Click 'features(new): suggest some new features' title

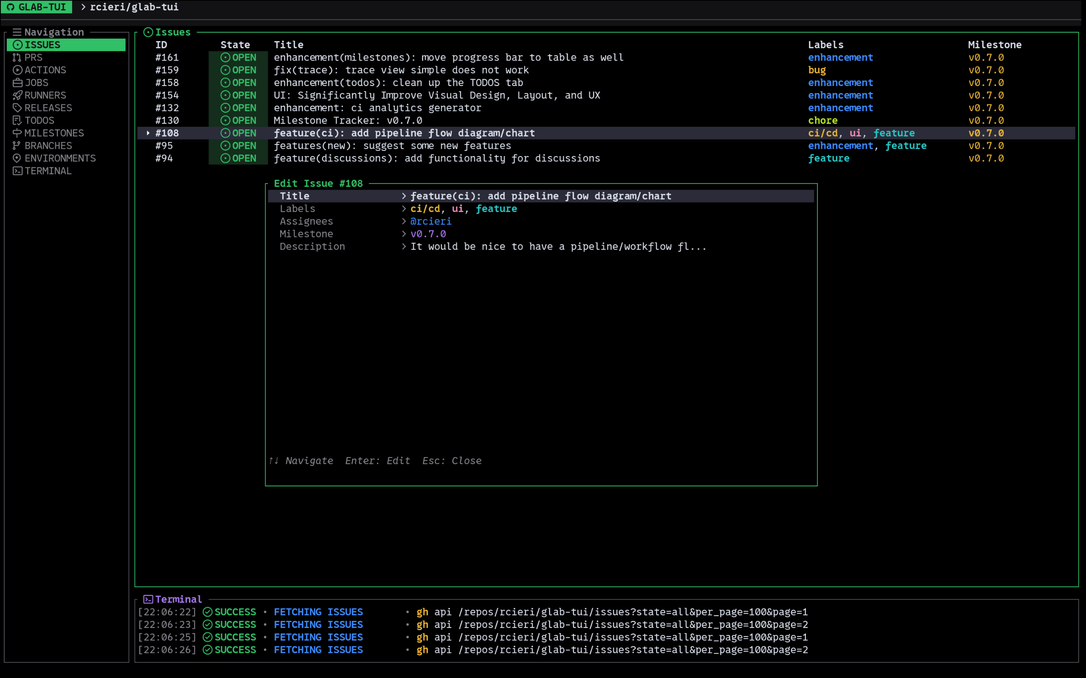point(392,145)
